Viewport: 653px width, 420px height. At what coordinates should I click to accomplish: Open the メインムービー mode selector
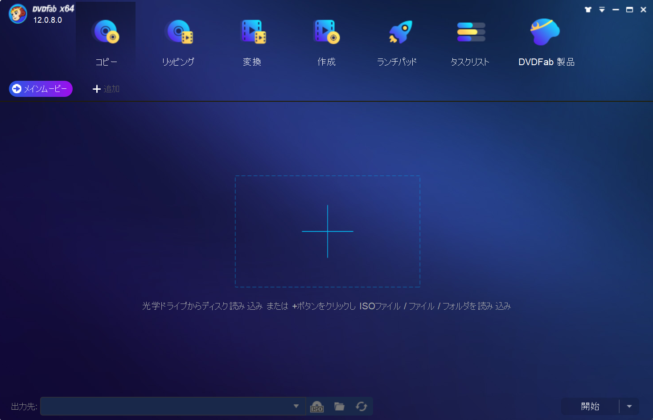(x=40, y=88)
